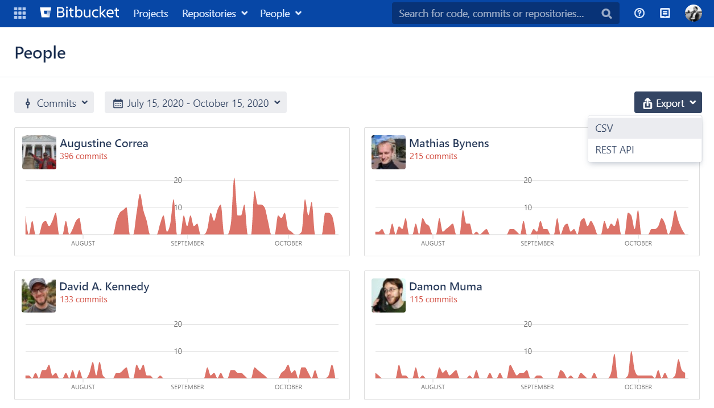Click your profile avatar icon
The height and width of the screenshot is (408, 714).
[x=693, y=13]
